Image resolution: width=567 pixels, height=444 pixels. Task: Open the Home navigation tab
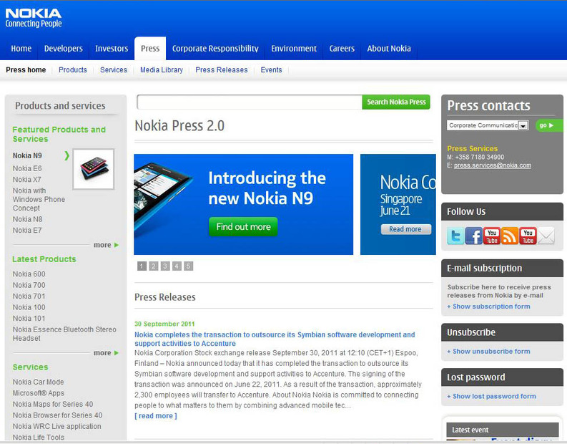pyautogui.click(x=21, y=49)
